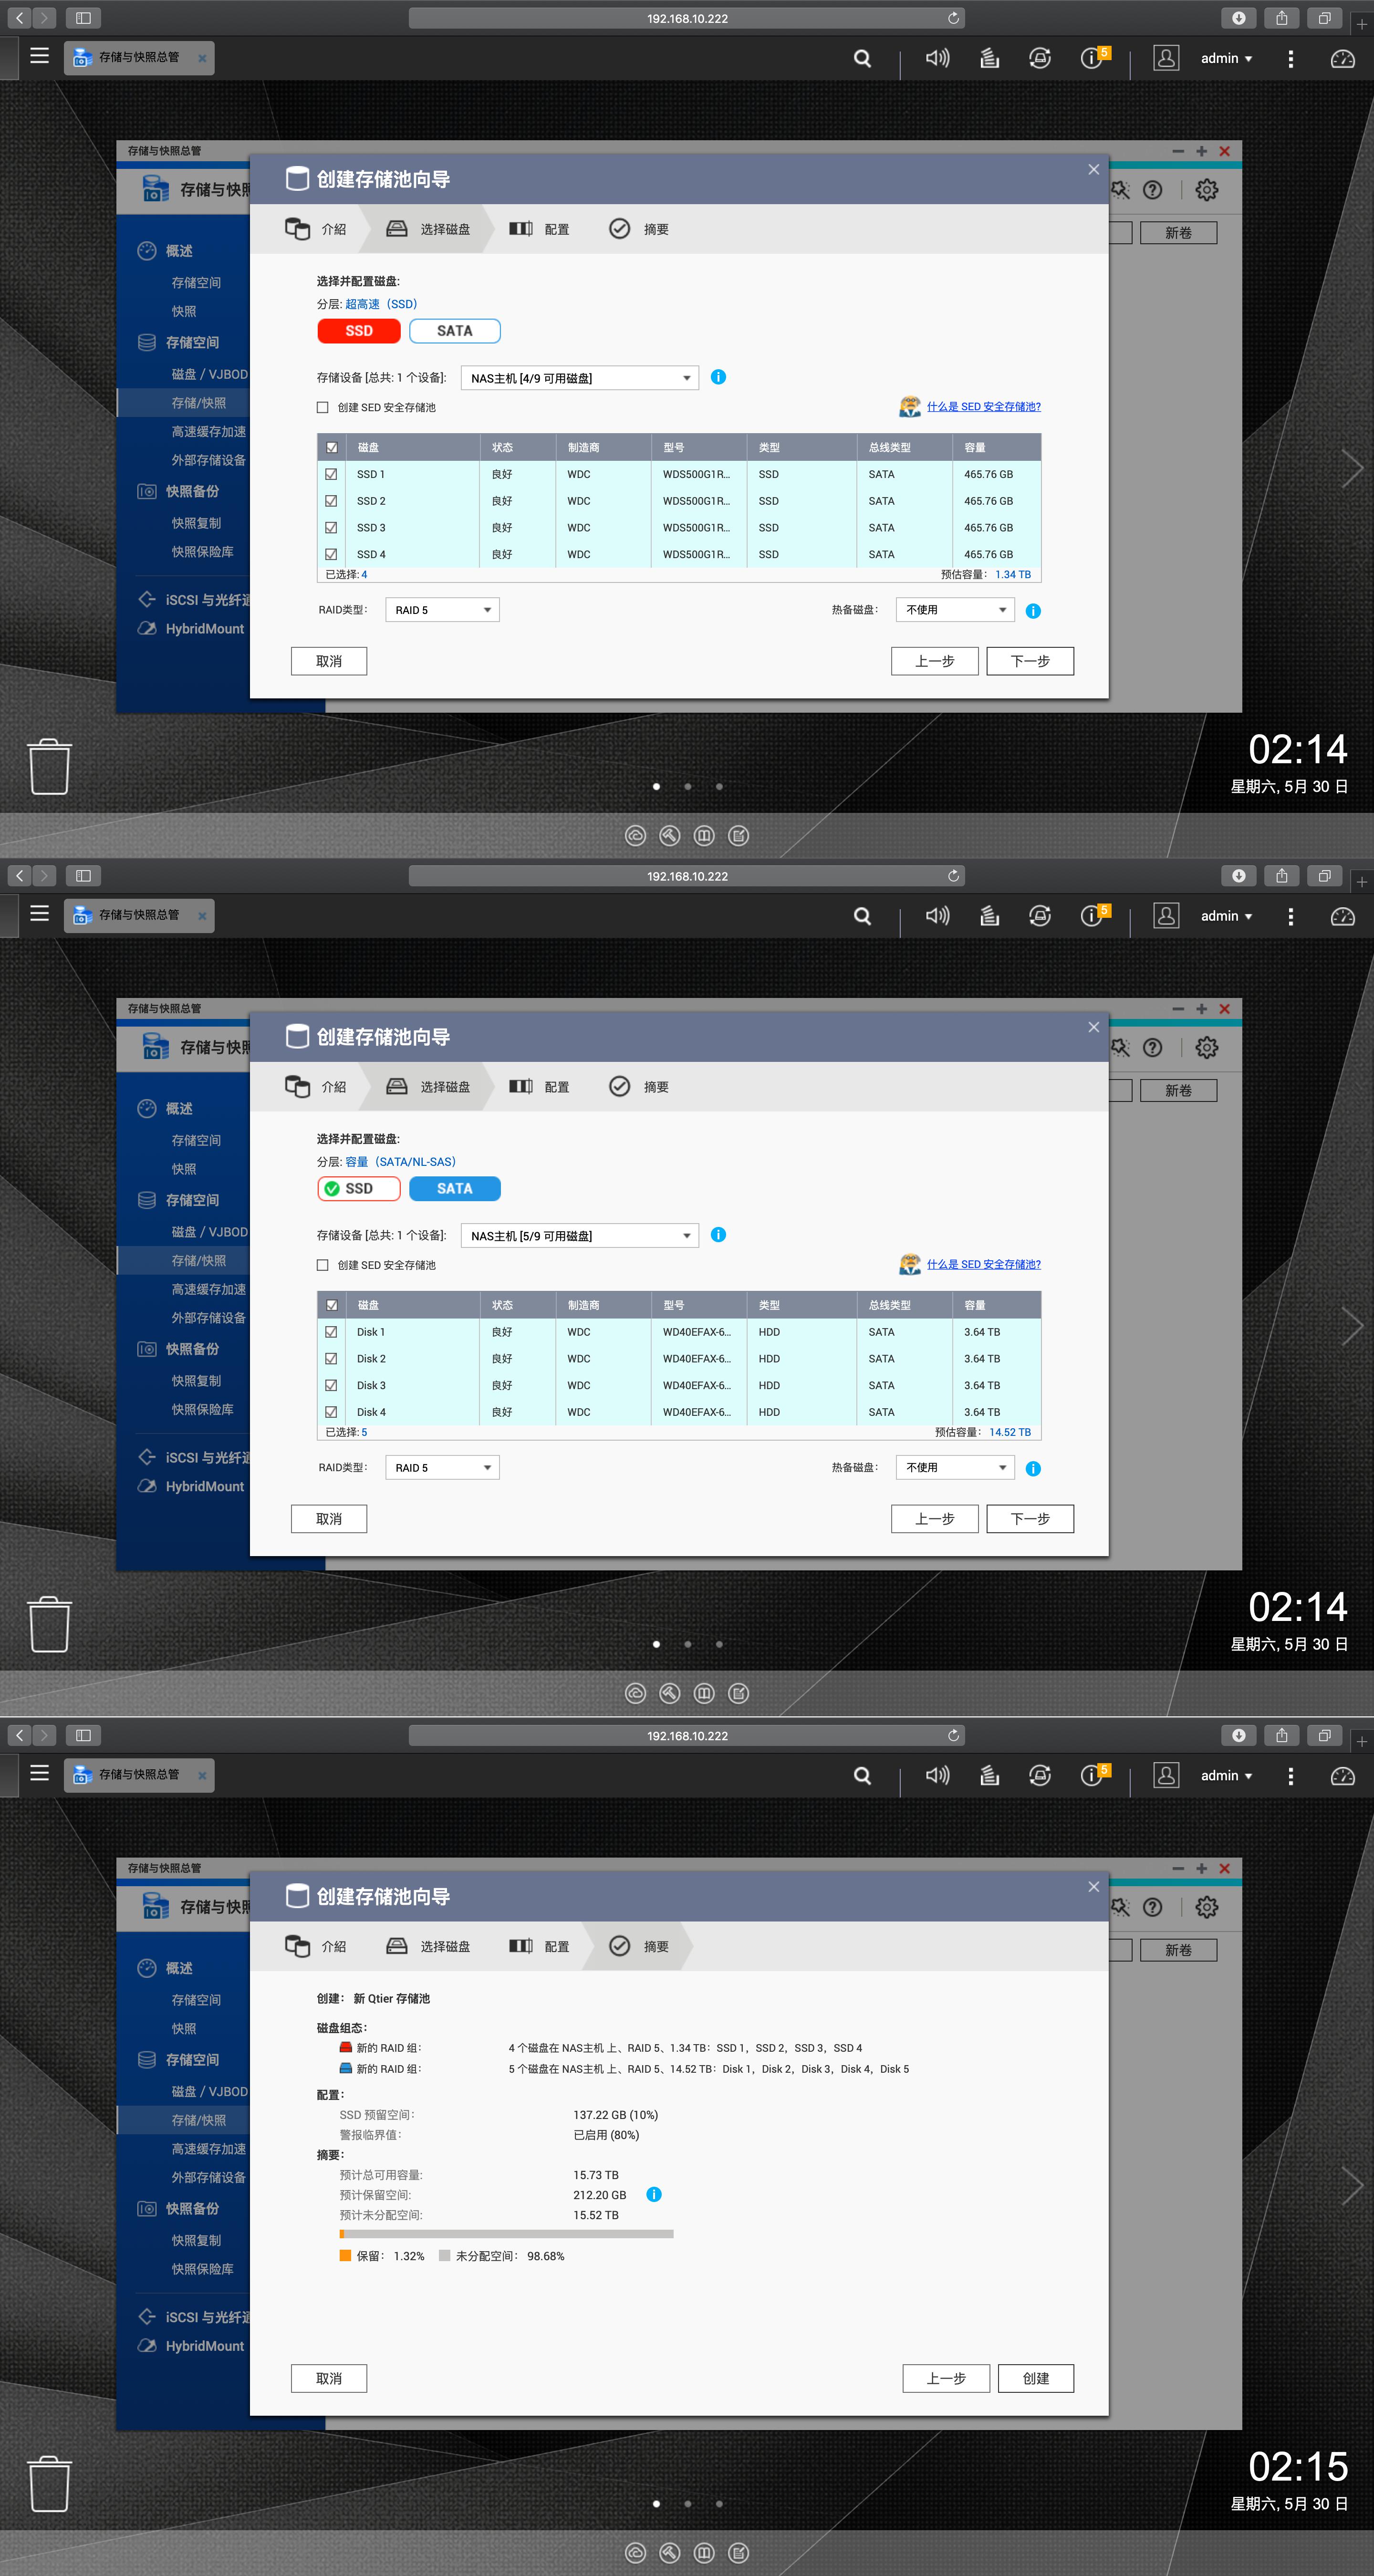
Task: Uncheck the SSD 1 disk row
Action: [x=331, y=474]
